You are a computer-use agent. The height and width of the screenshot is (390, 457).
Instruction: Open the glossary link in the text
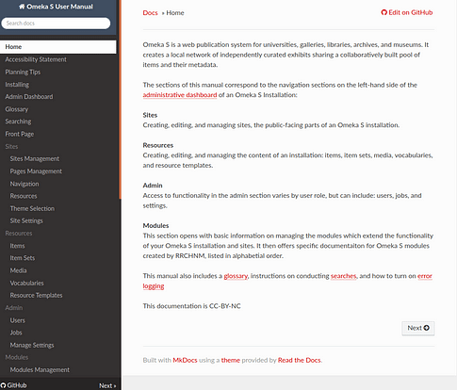click(x=236, y=276)
